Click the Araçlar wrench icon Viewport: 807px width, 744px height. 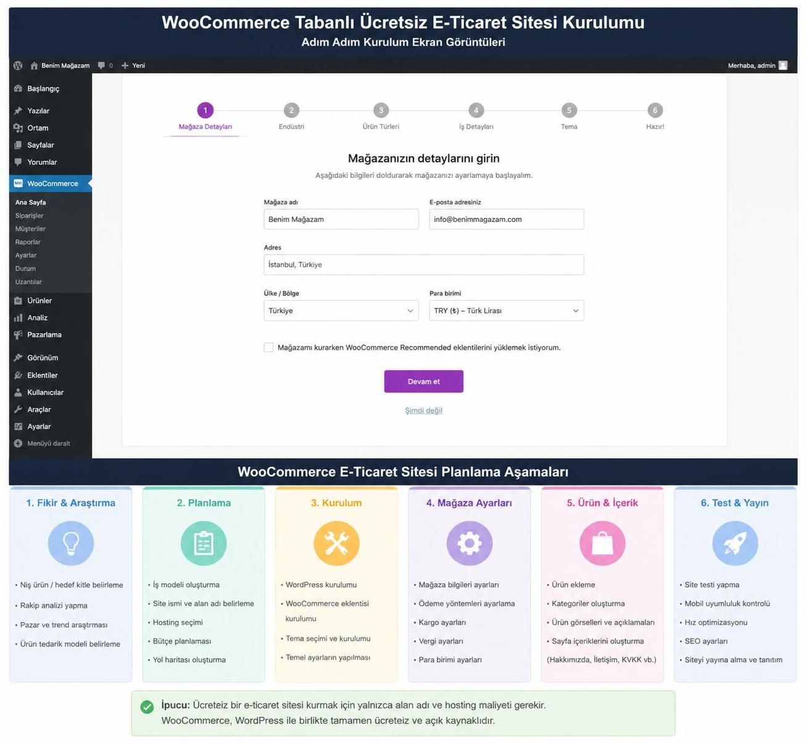click(18, 410)
